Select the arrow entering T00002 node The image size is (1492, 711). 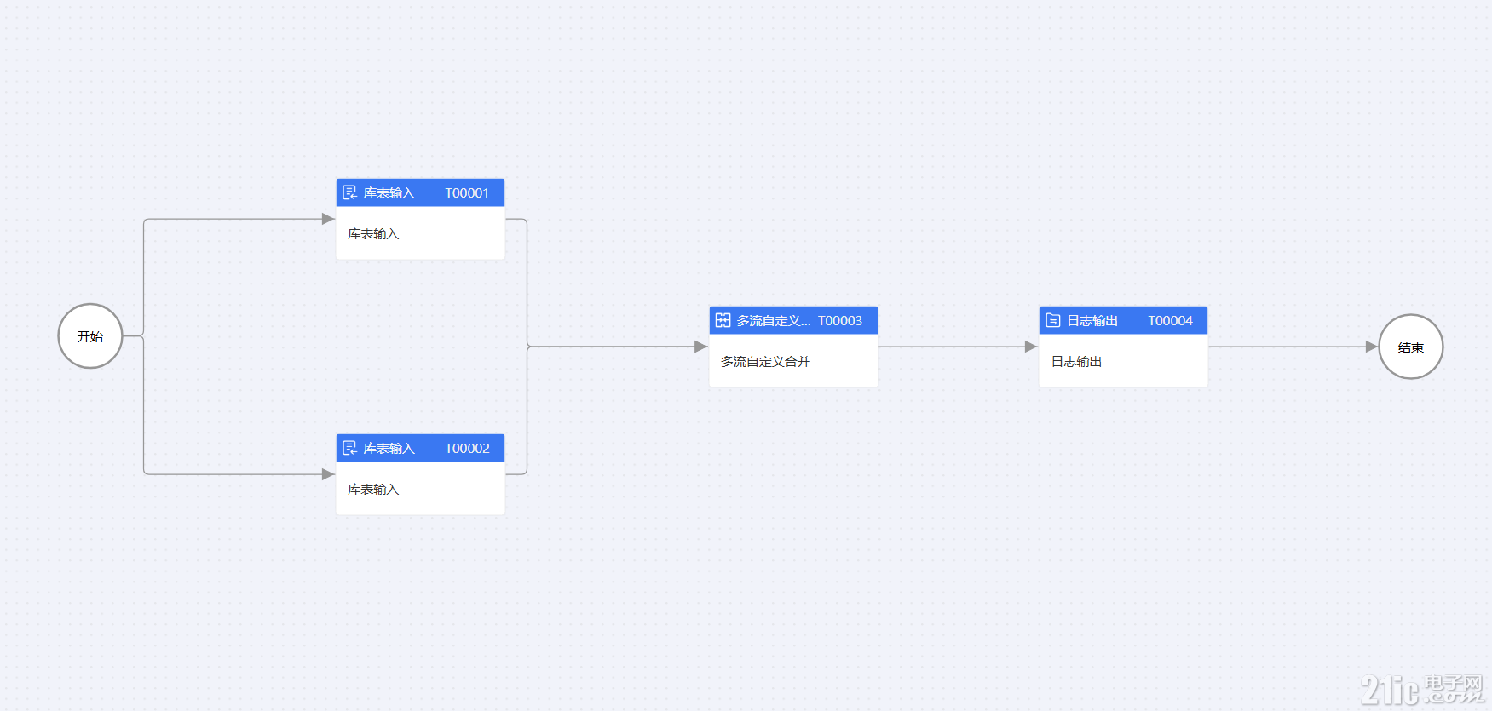(x=328, y=474)
